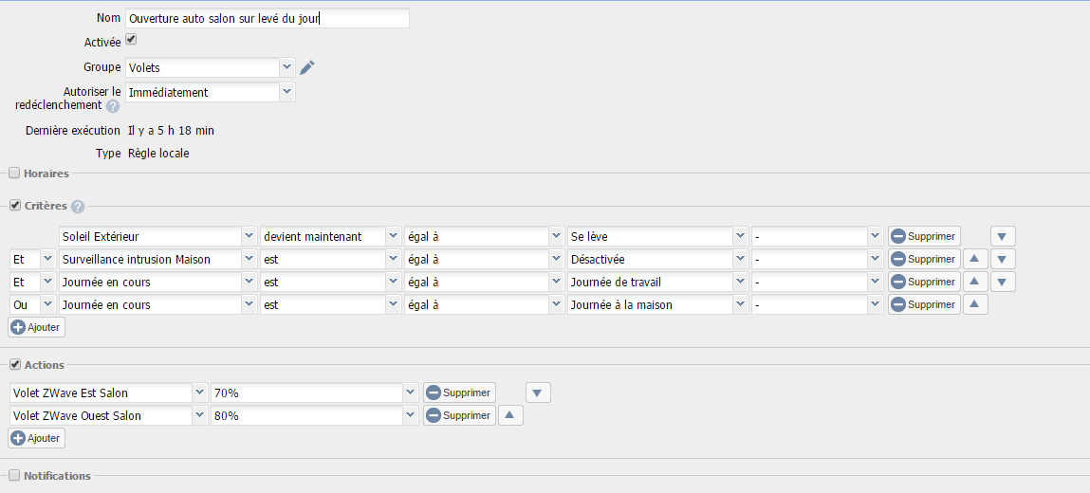1090x493 pixels.
Task: Move Volet ZWave Ouest Salon action up
Action: (510, 415)
